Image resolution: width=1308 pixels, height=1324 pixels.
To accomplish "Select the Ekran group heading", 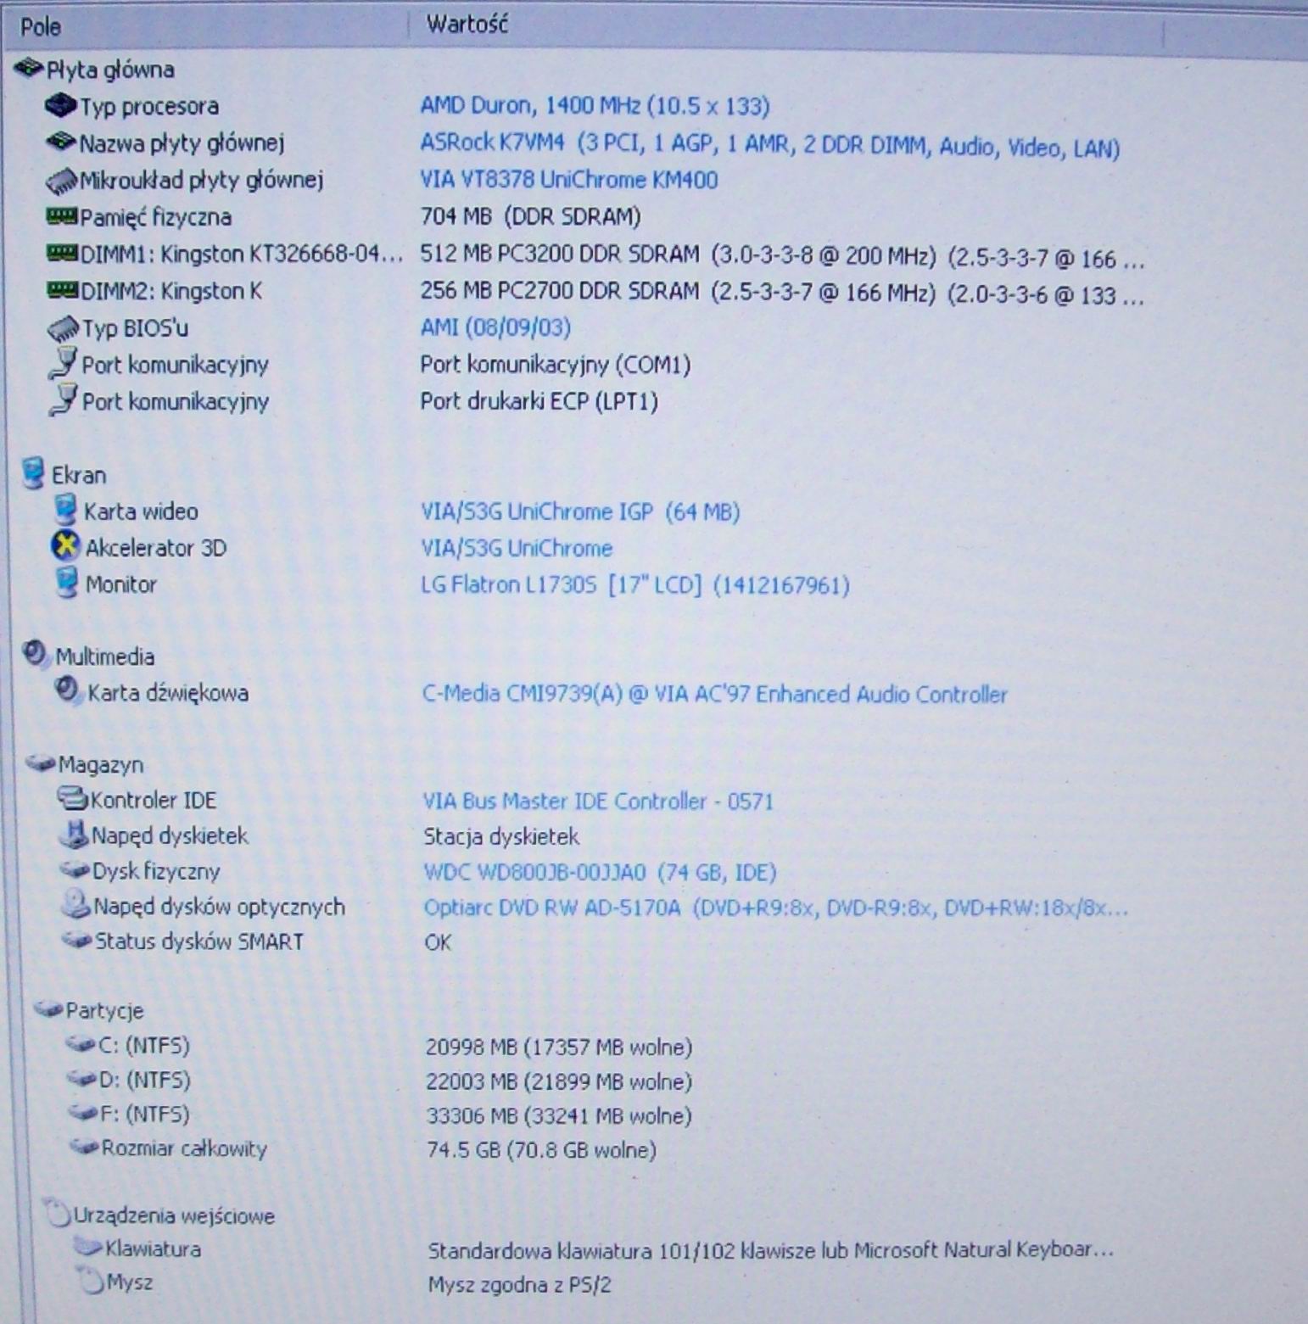I will coord(79,475).
